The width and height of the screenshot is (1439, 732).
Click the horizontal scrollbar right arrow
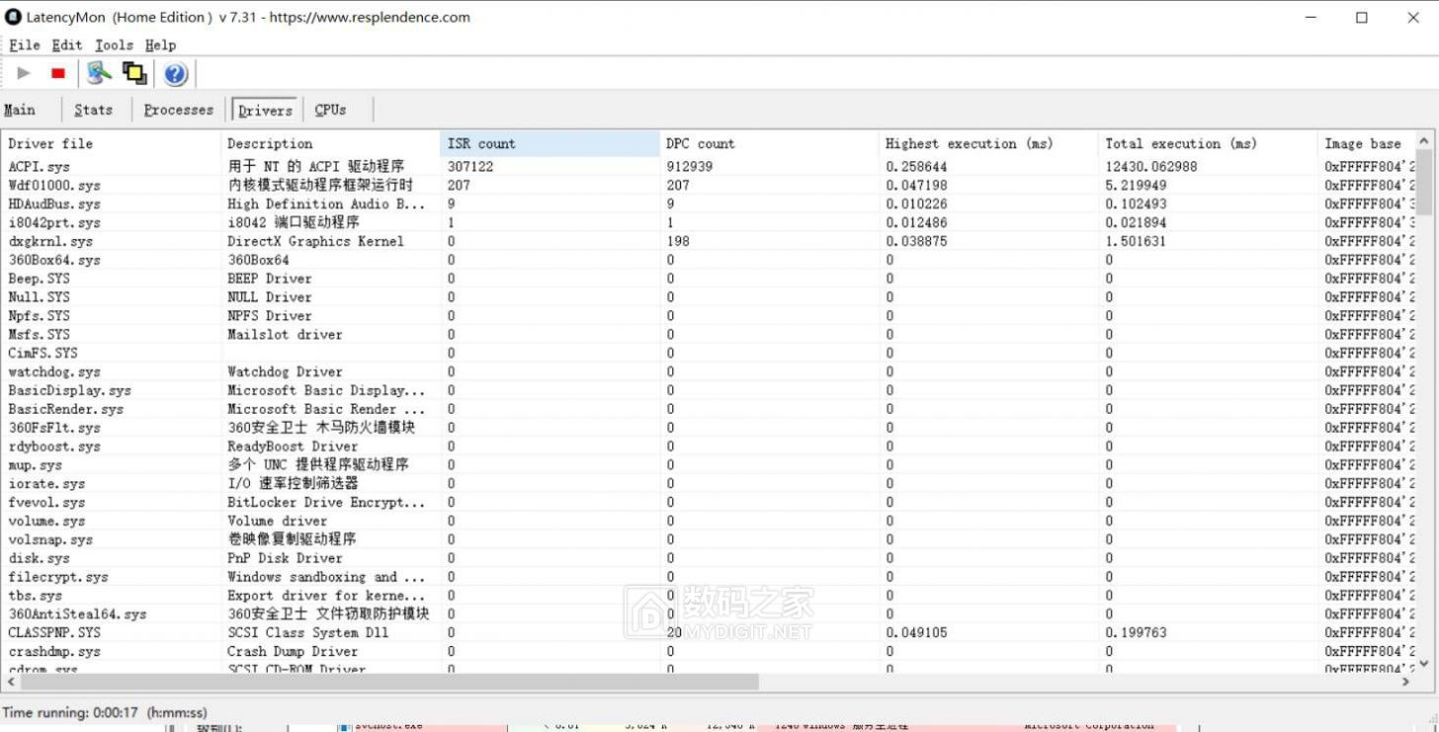pos(1406,682)
